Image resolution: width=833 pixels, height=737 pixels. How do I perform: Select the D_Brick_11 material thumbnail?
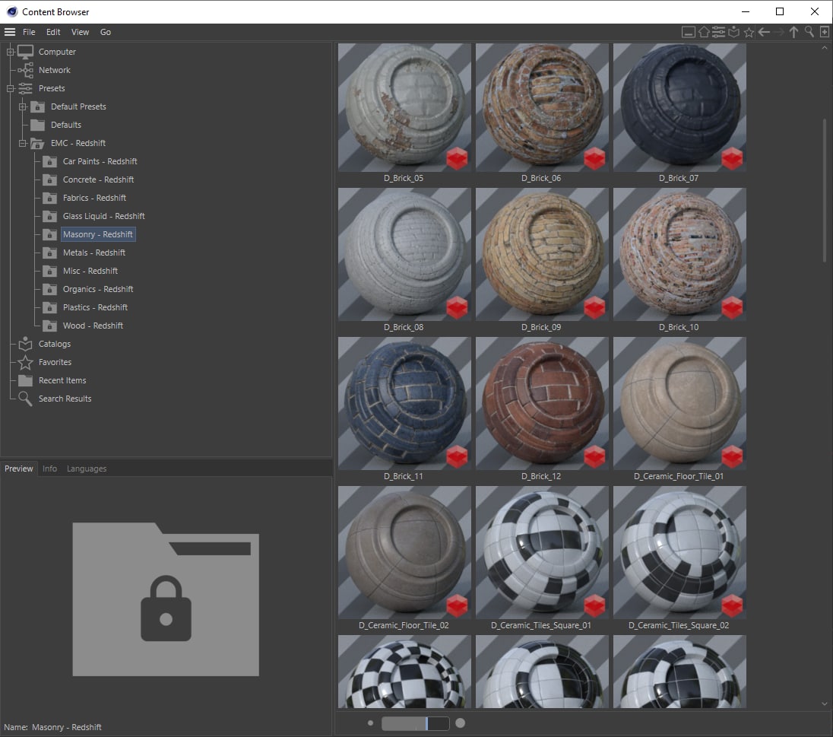404,403
